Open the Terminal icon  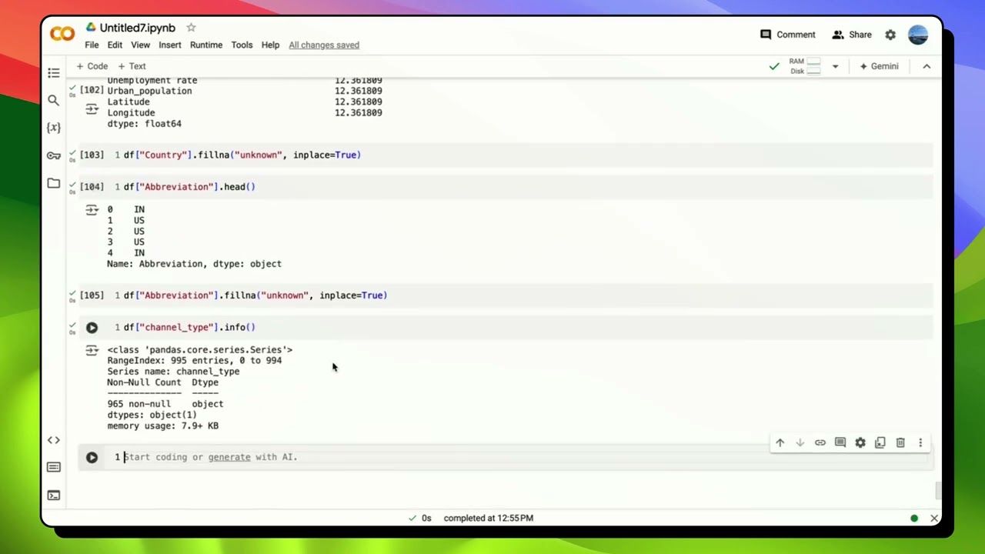point(54,495)
